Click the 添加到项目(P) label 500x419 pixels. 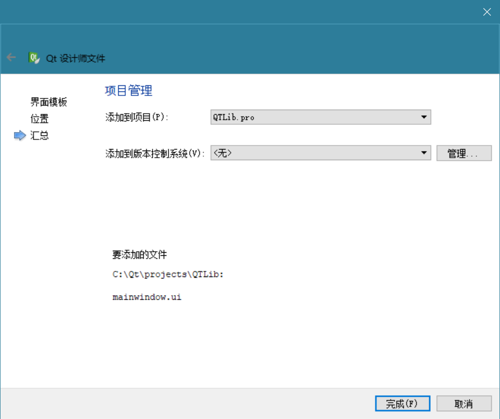137,117
